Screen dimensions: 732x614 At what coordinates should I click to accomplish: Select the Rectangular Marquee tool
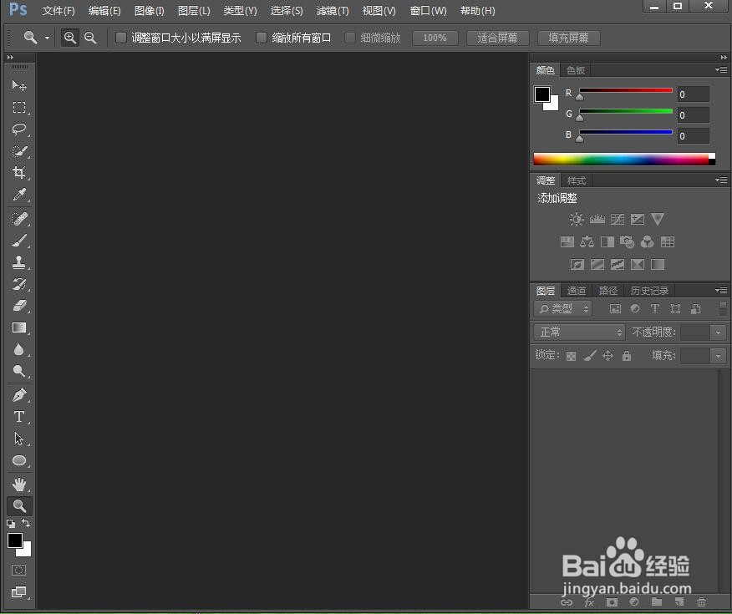click(19, 107)
